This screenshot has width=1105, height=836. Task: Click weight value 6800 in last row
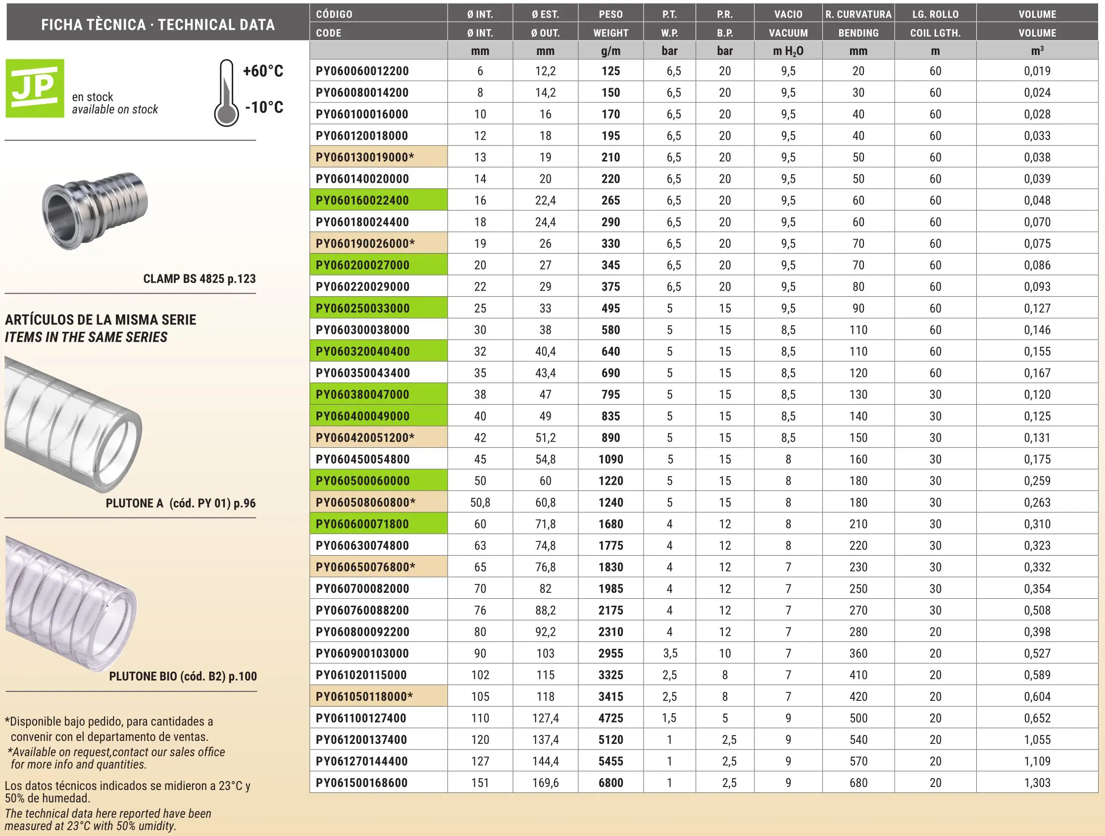610,783
